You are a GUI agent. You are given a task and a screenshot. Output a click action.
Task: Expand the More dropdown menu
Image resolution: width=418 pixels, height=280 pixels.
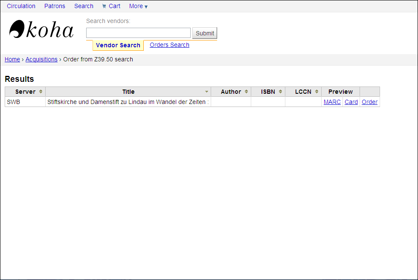138,6
